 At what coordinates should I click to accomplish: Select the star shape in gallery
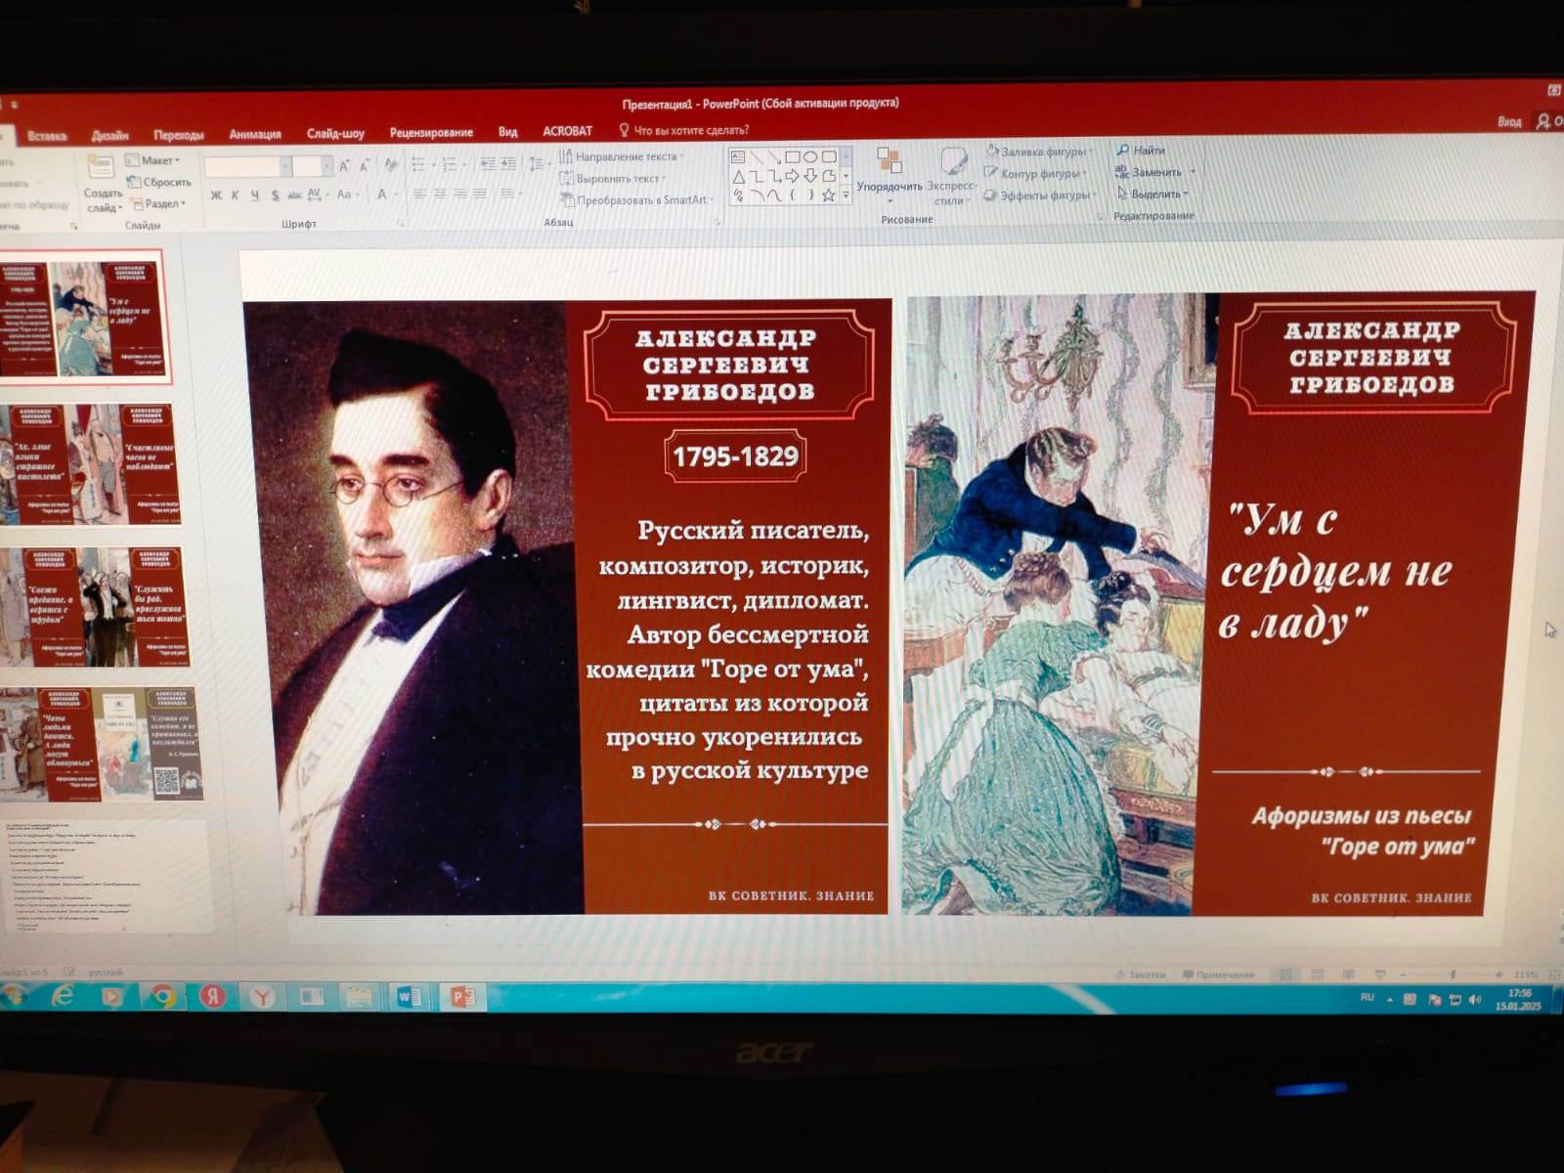(828, 195)
